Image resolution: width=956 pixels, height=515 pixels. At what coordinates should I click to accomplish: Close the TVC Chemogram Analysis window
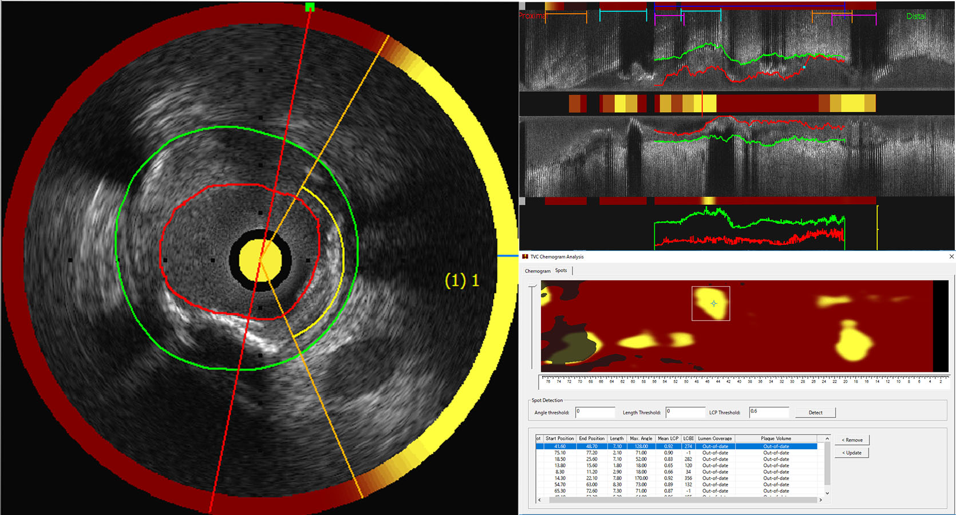[x=951, y=256]
